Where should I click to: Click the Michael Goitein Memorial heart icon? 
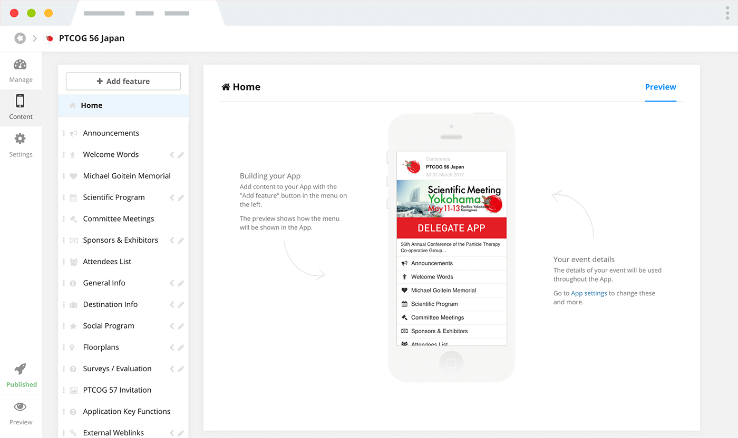coord(73,176)
